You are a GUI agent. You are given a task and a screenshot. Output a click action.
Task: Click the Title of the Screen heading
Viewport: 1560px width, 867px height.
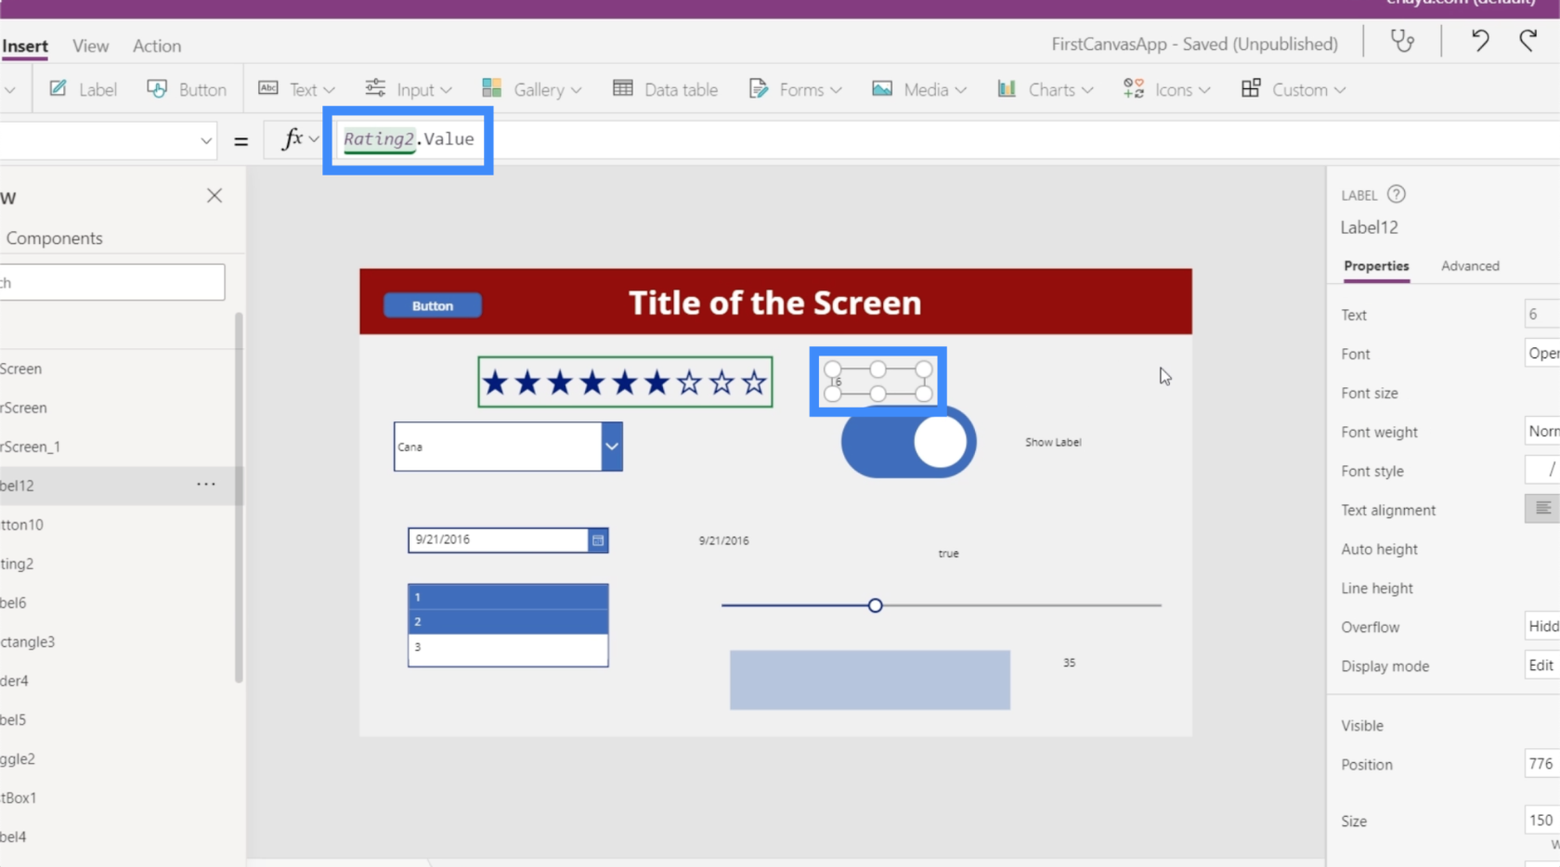click(774, 303)
